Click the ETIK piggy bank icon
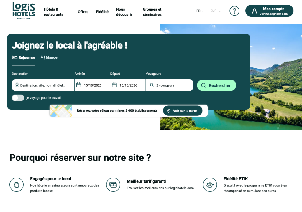 coord(210,185)
